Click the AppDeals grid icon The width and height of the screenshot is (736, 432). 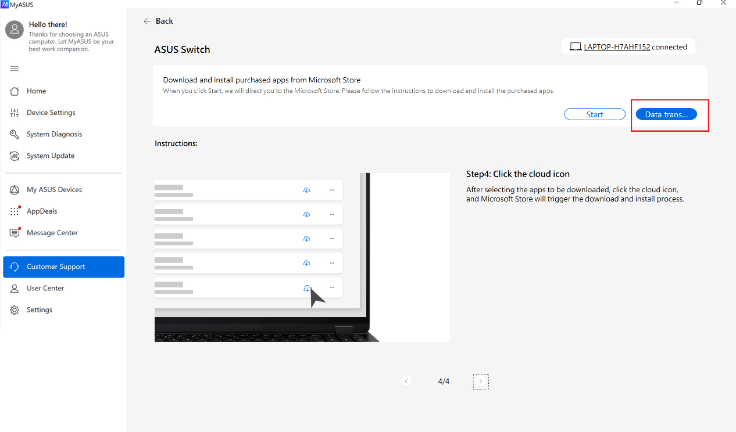(x=15, y=211)
